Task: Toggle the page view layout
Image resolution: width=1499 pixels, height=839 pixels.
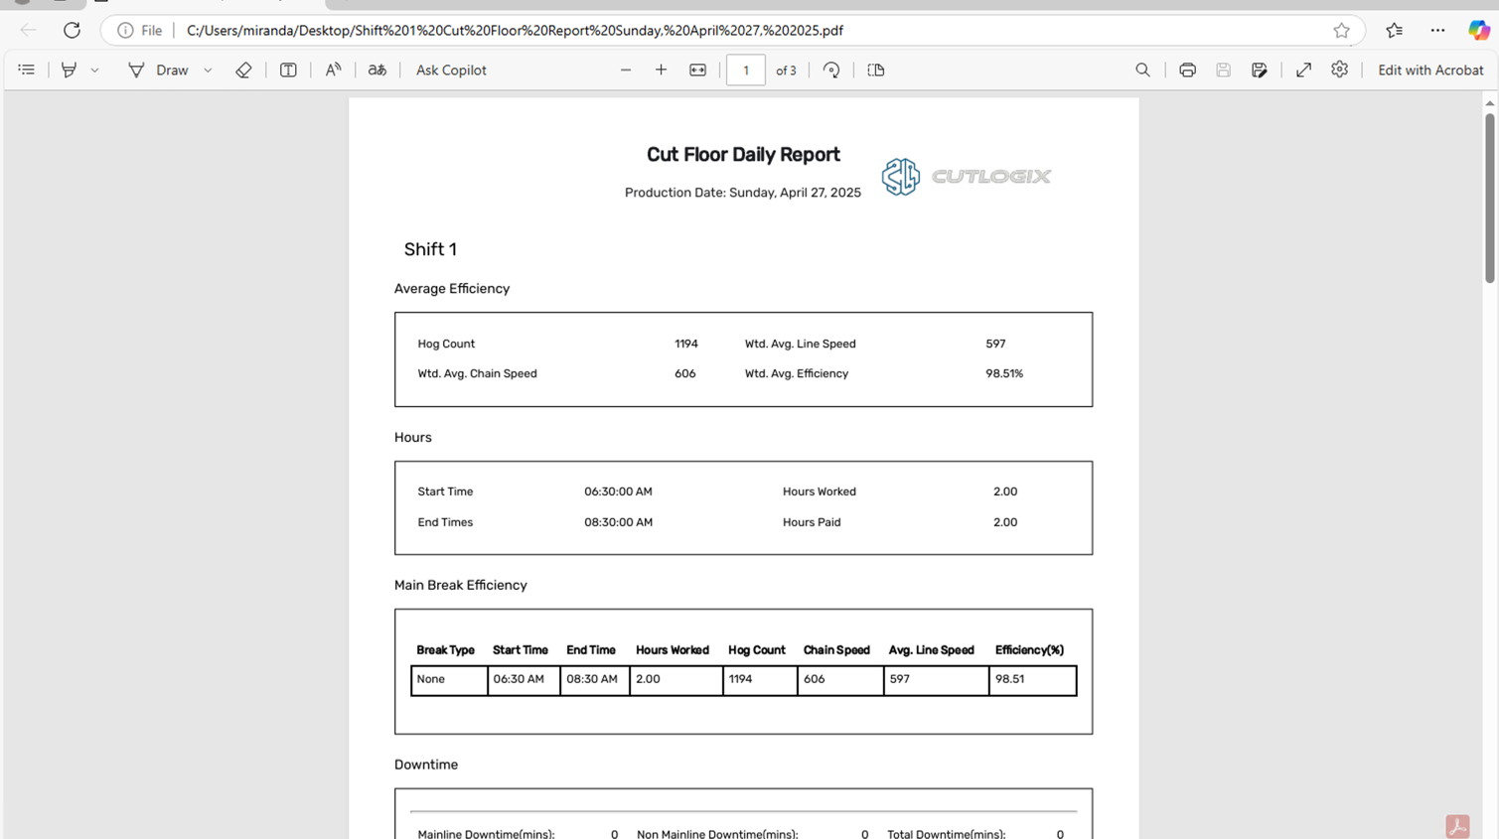Action: [x=876, y=70]
